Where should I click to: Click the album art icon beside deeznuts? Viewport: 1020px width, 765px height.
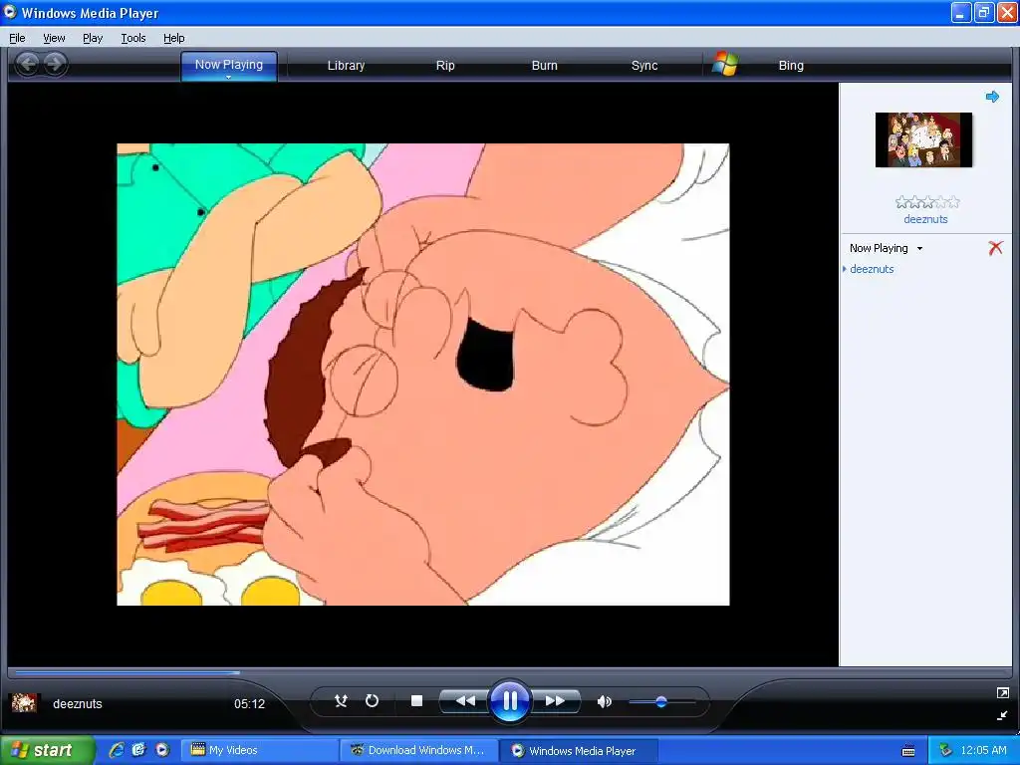[x=24, y=703]
